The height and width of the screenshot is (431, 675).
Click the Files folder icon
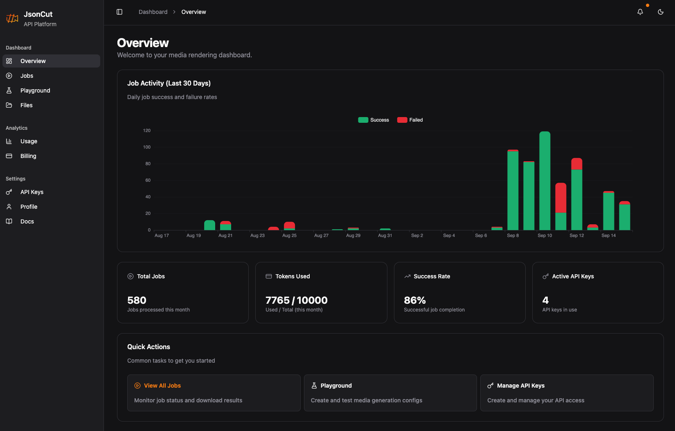tap(9, 105)
